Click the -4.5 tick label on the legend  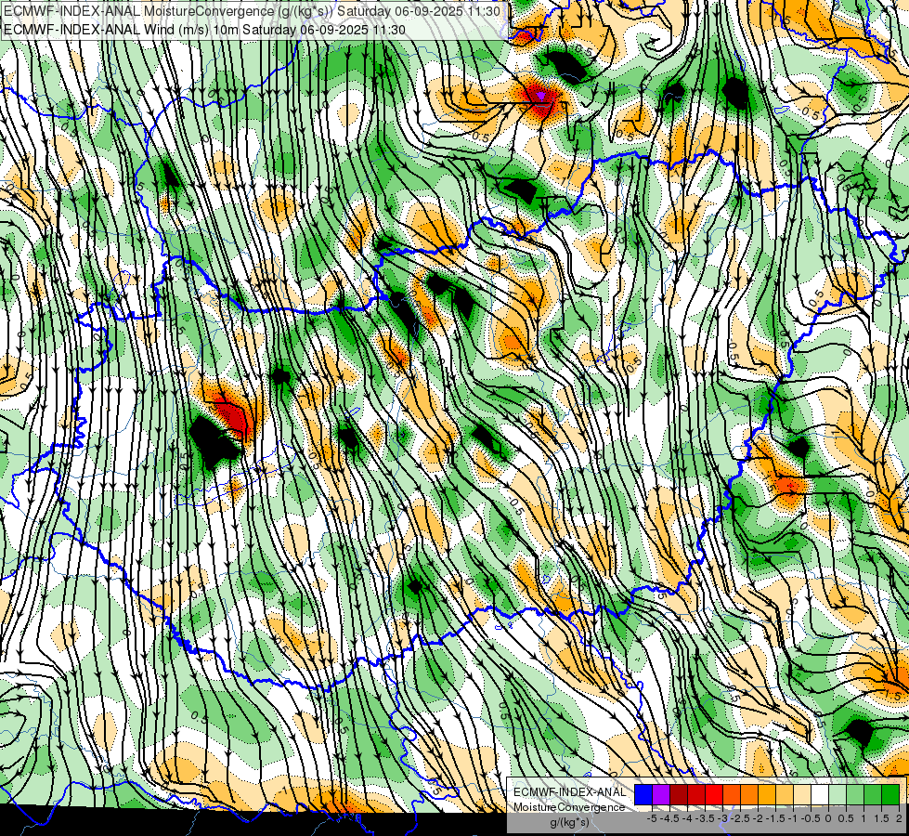669,818
